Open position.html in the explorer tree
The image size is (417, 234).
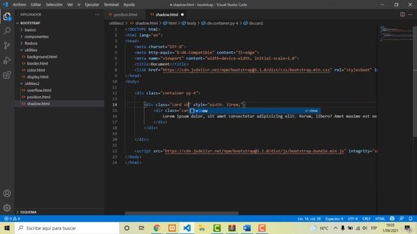pos(38,97)
